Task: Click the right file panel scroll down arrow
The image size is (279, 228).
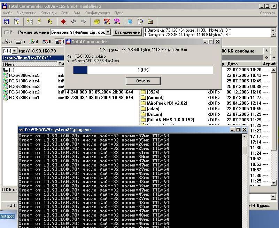Action: click(274, 182)
